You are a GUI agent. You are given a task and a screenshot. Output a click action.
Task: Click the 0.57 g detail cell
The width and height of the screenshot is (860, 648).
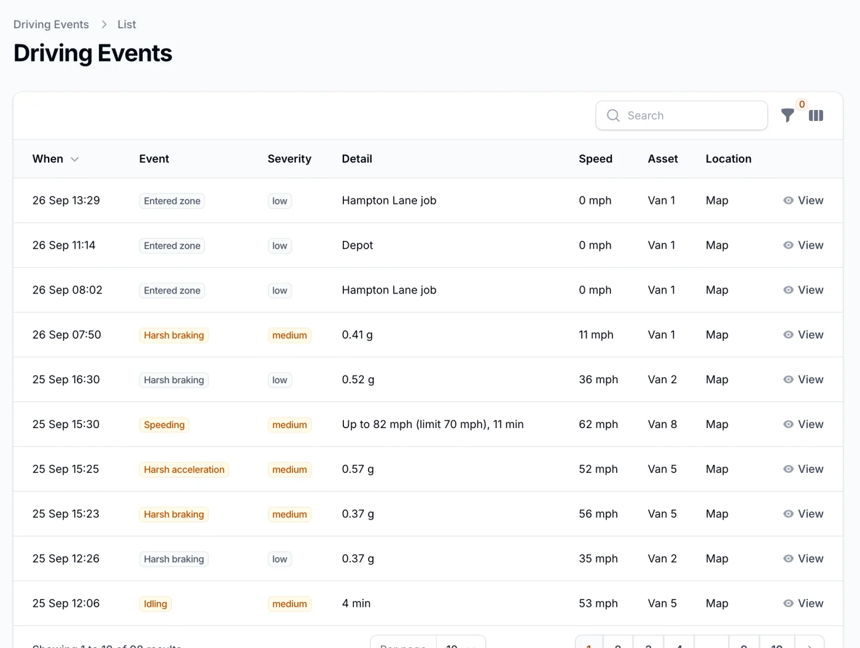point(358,469)
